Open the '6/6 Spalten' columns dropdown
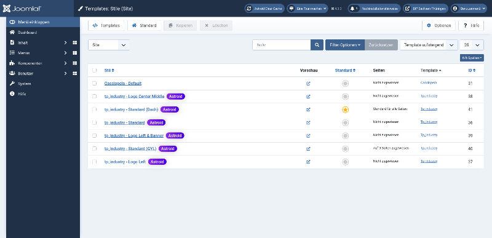The image size is (492, 238). point(472,58)
